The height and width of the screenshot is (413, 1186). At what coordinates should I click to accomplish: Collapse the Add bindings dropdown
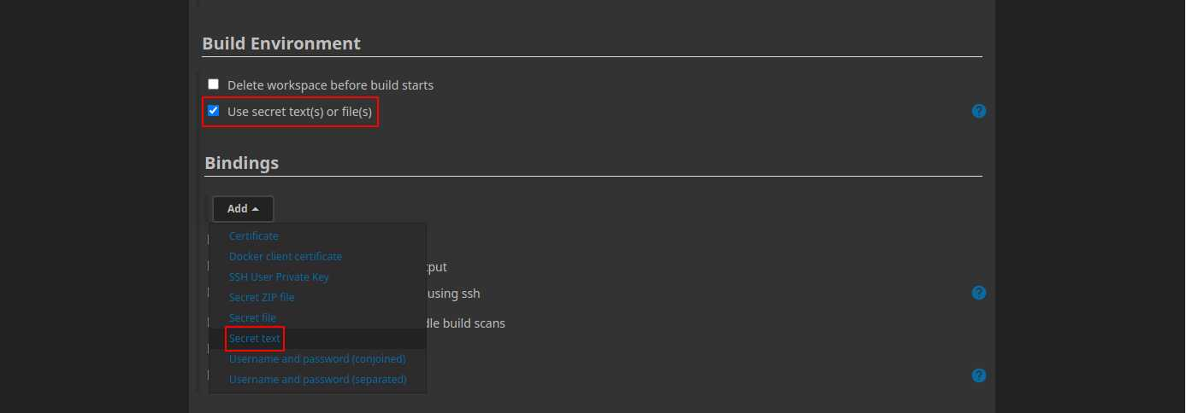243,209
